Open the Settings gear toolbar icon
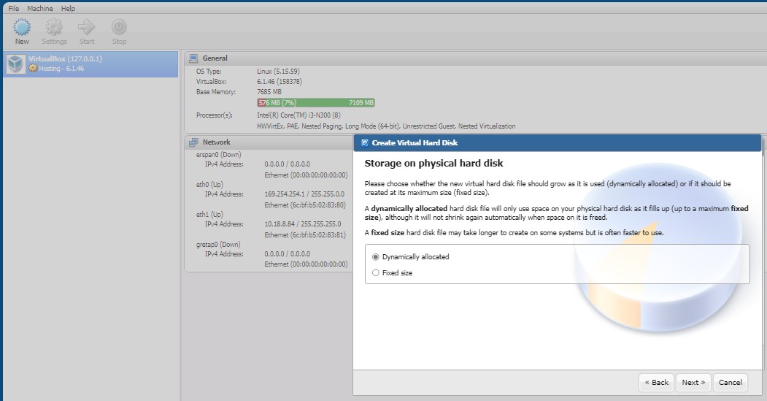 point(54,27)
